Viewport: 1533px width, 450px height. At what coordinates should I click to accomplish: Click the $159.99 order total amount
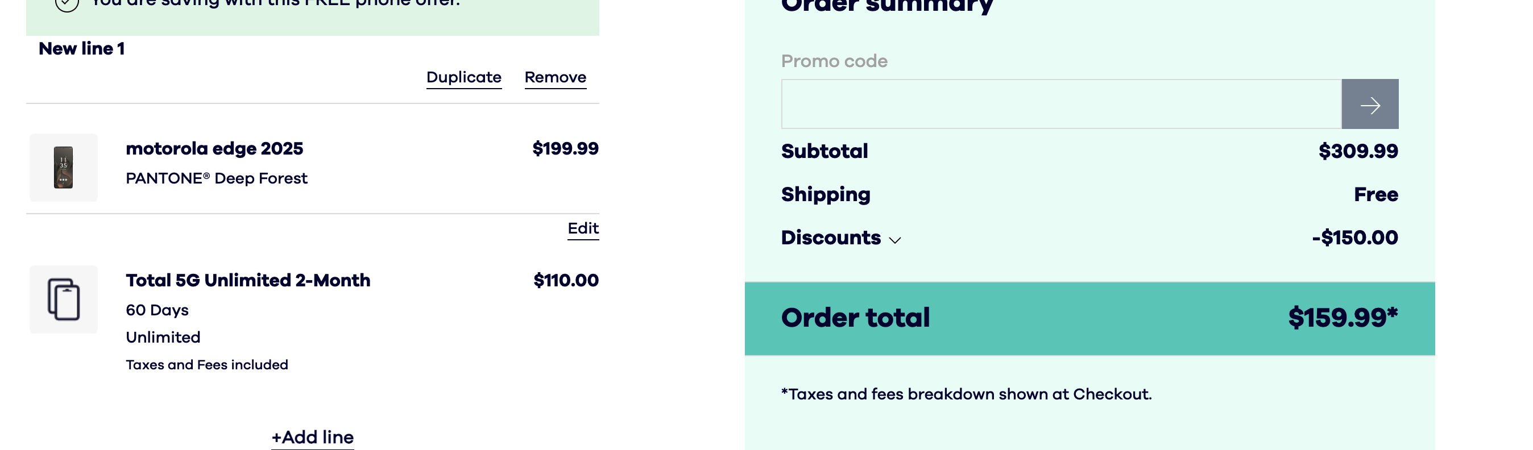[1342, 318]
